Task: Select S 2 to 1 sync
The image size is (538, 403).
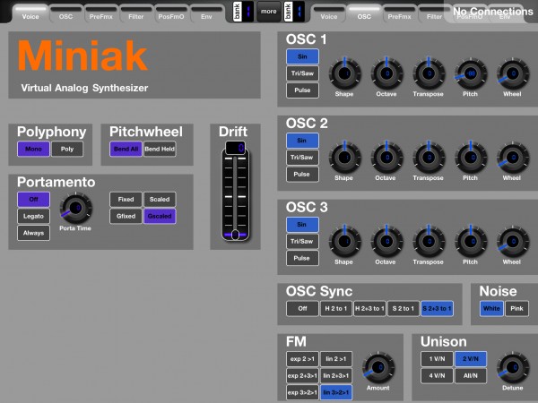Action: click(x=403, y=308)
